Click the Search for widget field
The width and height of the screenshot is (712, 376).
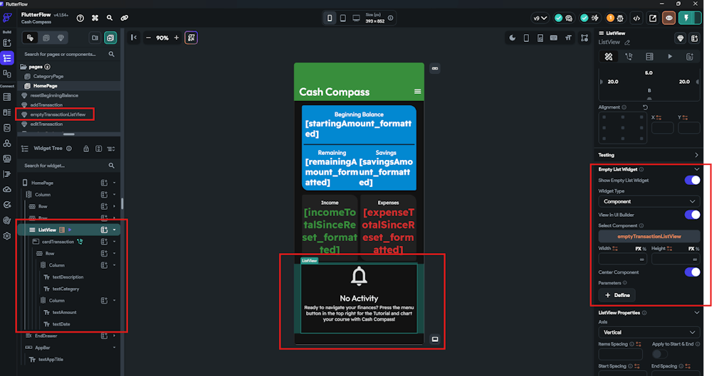(69, 166)
